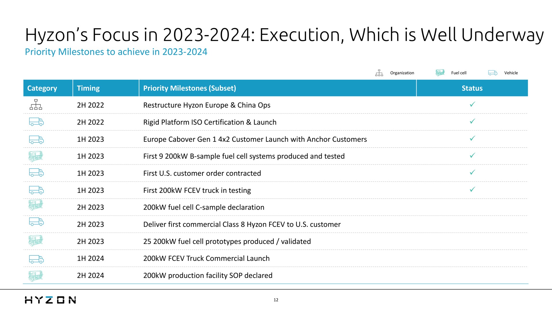Click status checkmark for Rigid Platform ISO Certification
The height and width of the screenshot is (310, 552).
click(x=472, y=121)
